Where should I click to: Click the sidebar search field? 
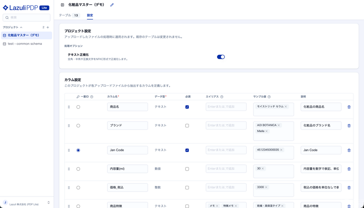point(26,18)
